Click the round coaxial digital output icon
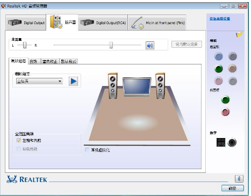This screenshot has width=251, height=196. (232, 142)
